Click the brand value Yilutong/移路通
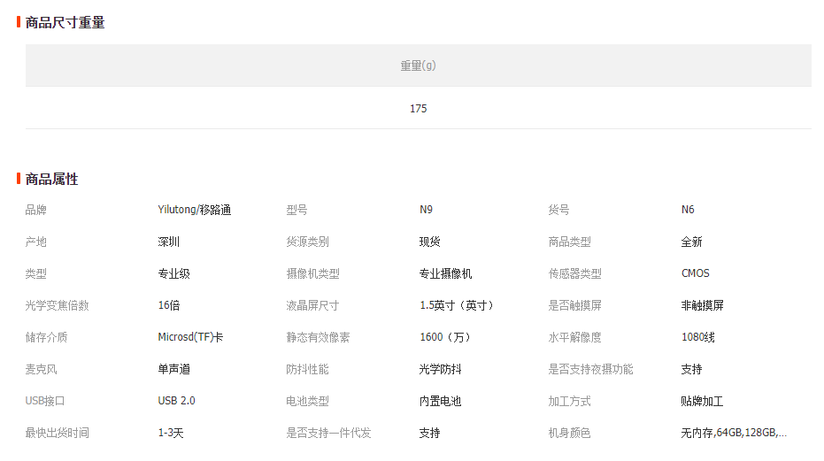824x461 pixels. point(194,210)
